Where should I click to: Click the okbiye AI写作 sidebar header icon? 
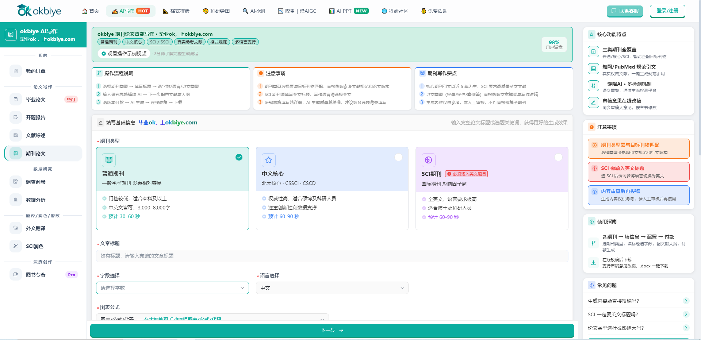click(x=11, y=35)
